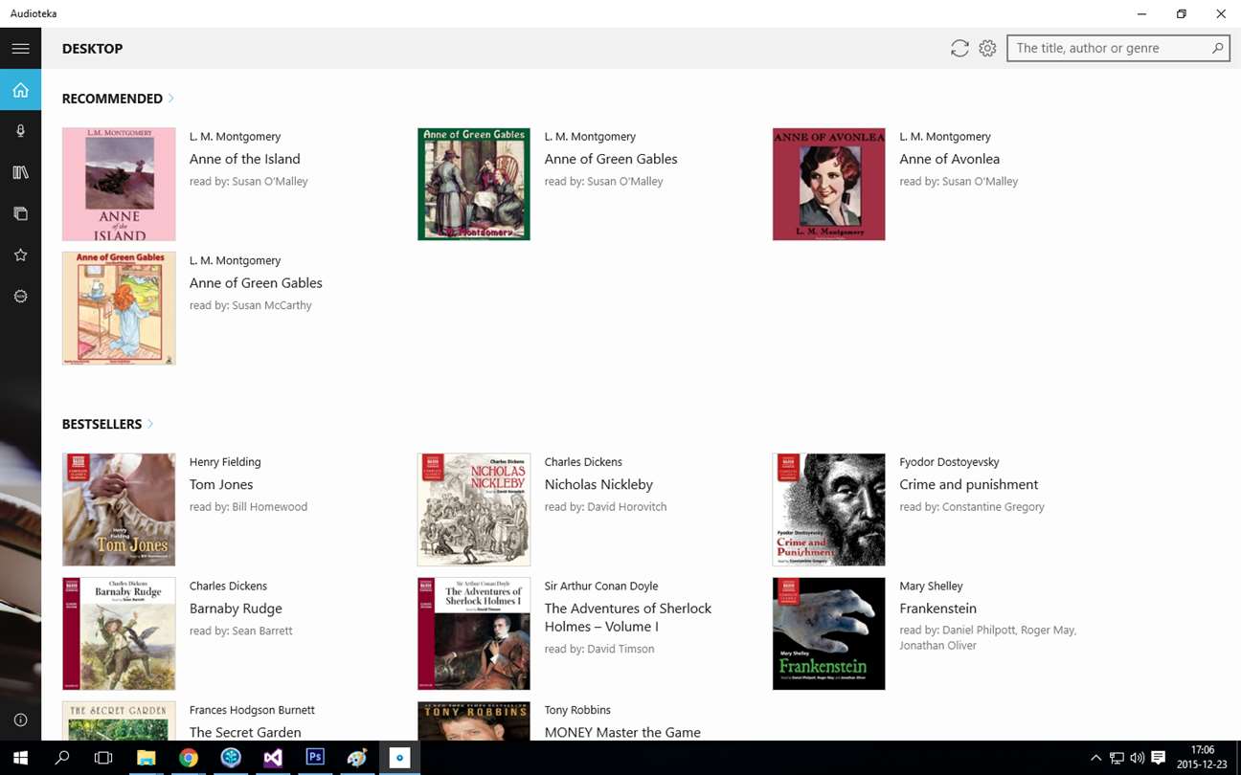Click 'read by: David Timson'
Screen dimensions: 1241x775
599,649
